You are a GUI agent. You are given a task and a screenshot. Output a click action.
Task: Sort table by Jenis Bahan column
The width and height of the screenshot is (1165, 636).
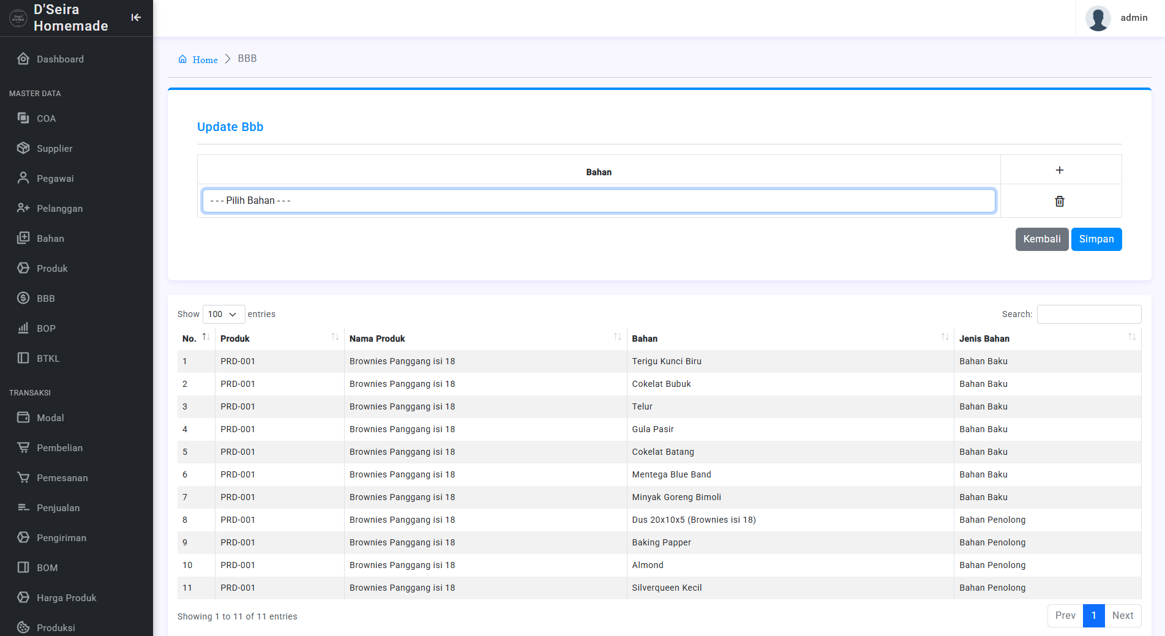tap(1047, 339)
